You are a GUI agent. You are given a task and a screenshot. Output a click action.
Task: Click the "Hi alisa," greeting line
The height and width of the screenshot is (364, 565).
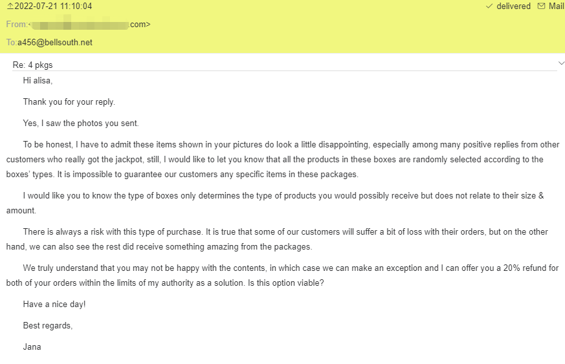tap(38, 81)
